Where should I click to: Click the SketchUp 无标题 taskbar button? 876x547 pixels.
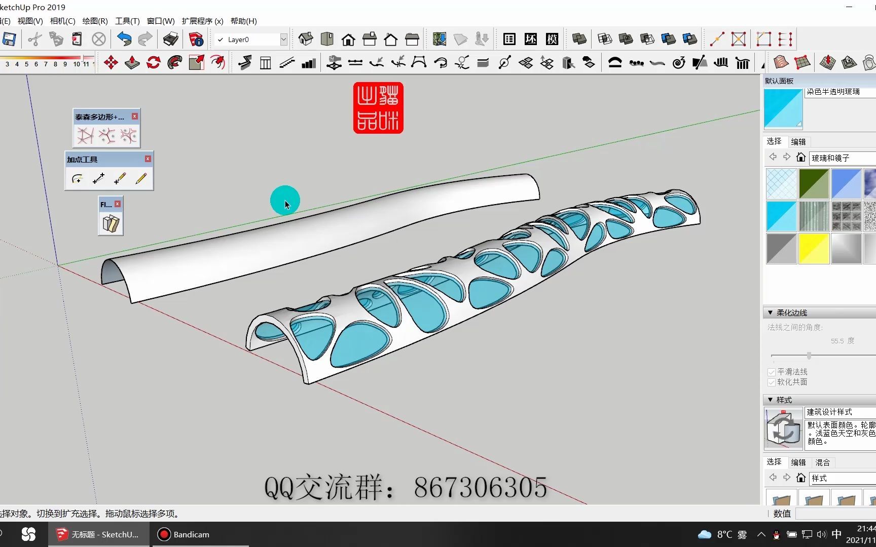tap(98, 534)
